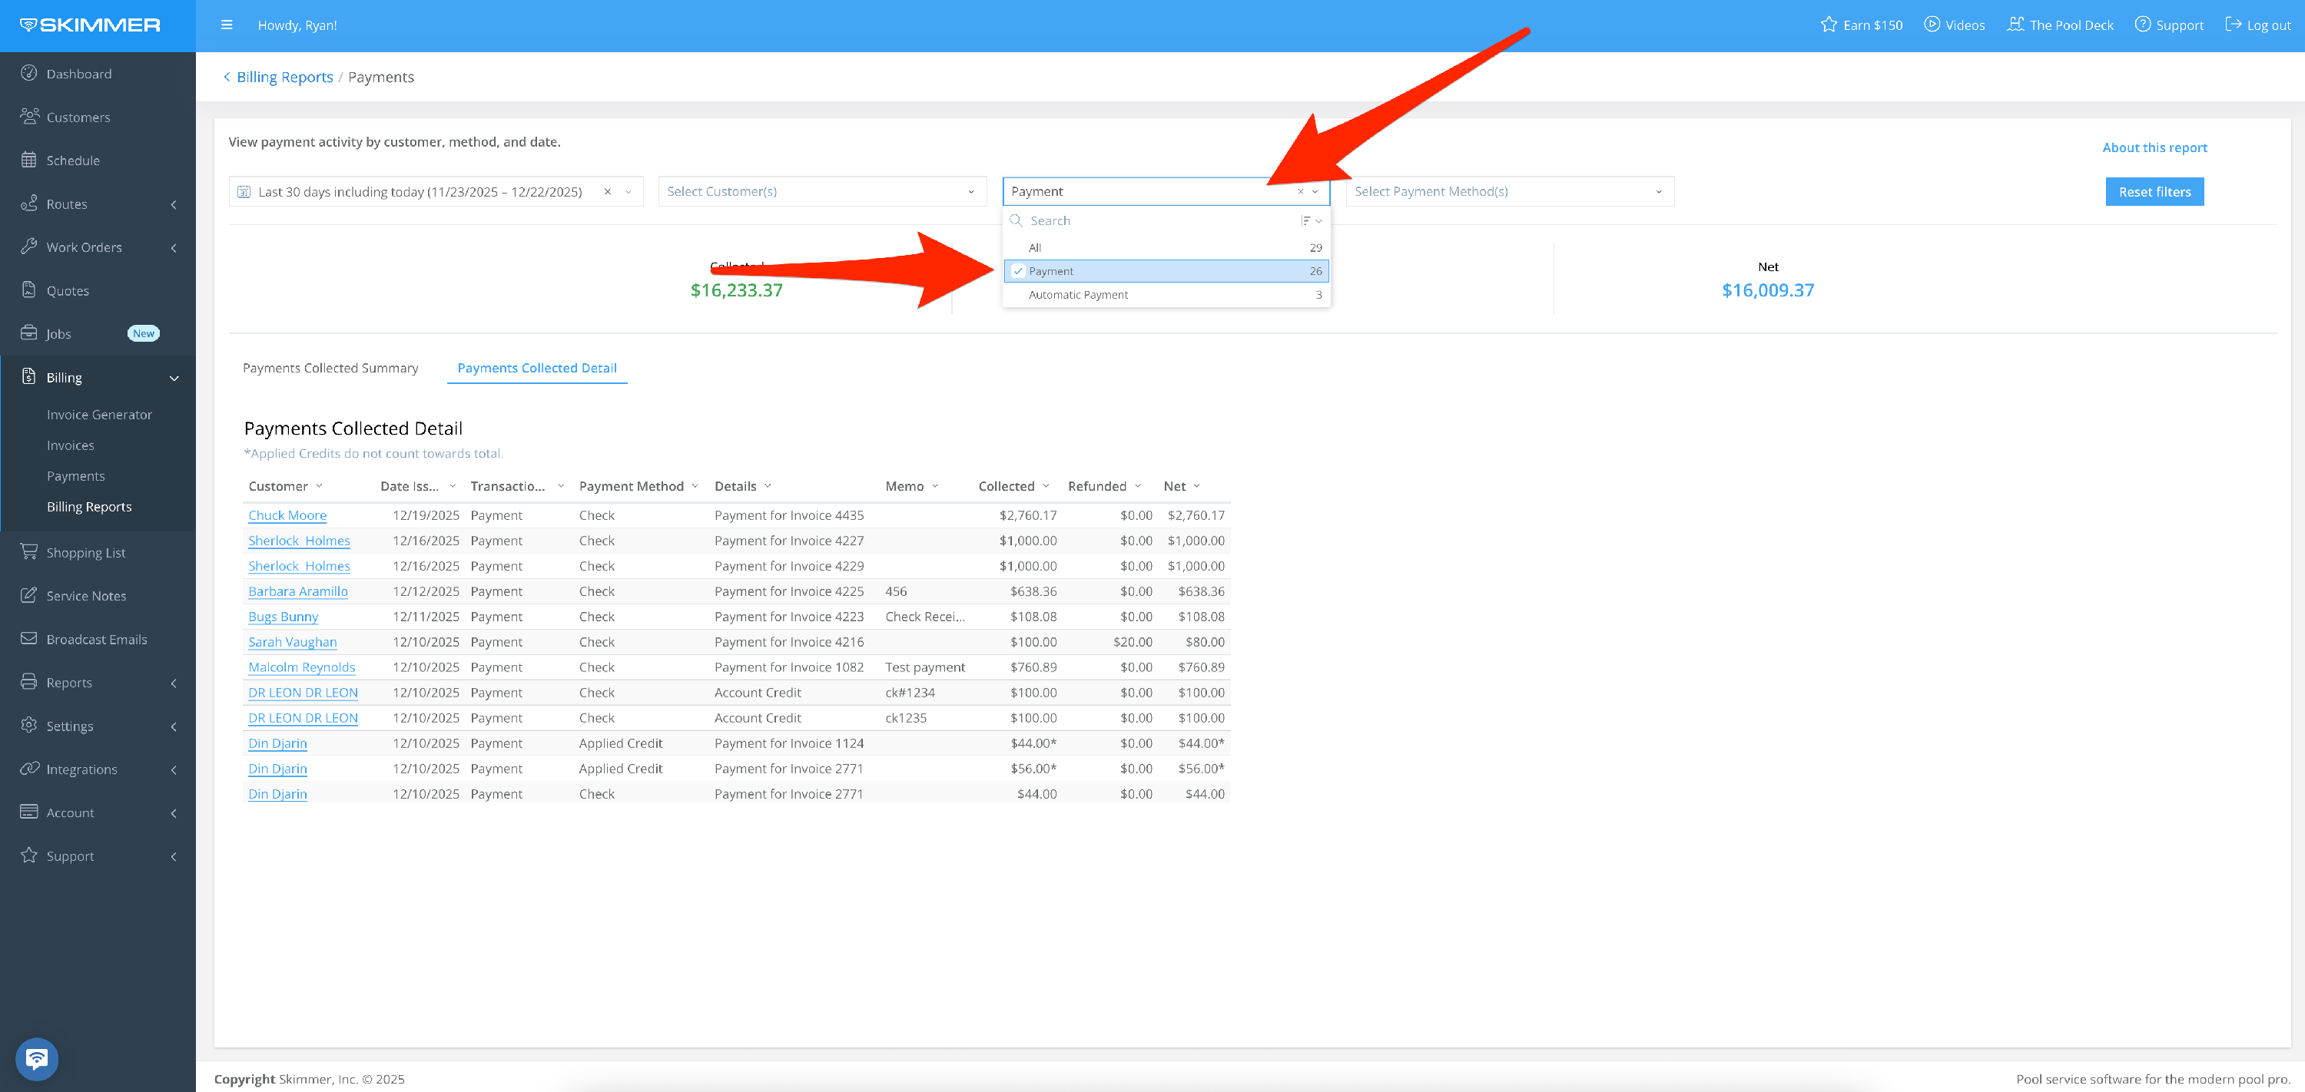Viewport: 2305px width, 1092px height.
Task: Click the transaction type Search field
Action: tap(1154, 221)
